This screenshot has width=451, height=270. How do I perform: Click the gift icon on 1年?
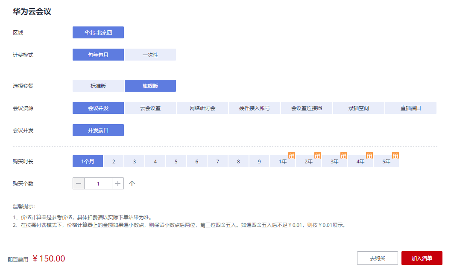[x=292, y=155]
